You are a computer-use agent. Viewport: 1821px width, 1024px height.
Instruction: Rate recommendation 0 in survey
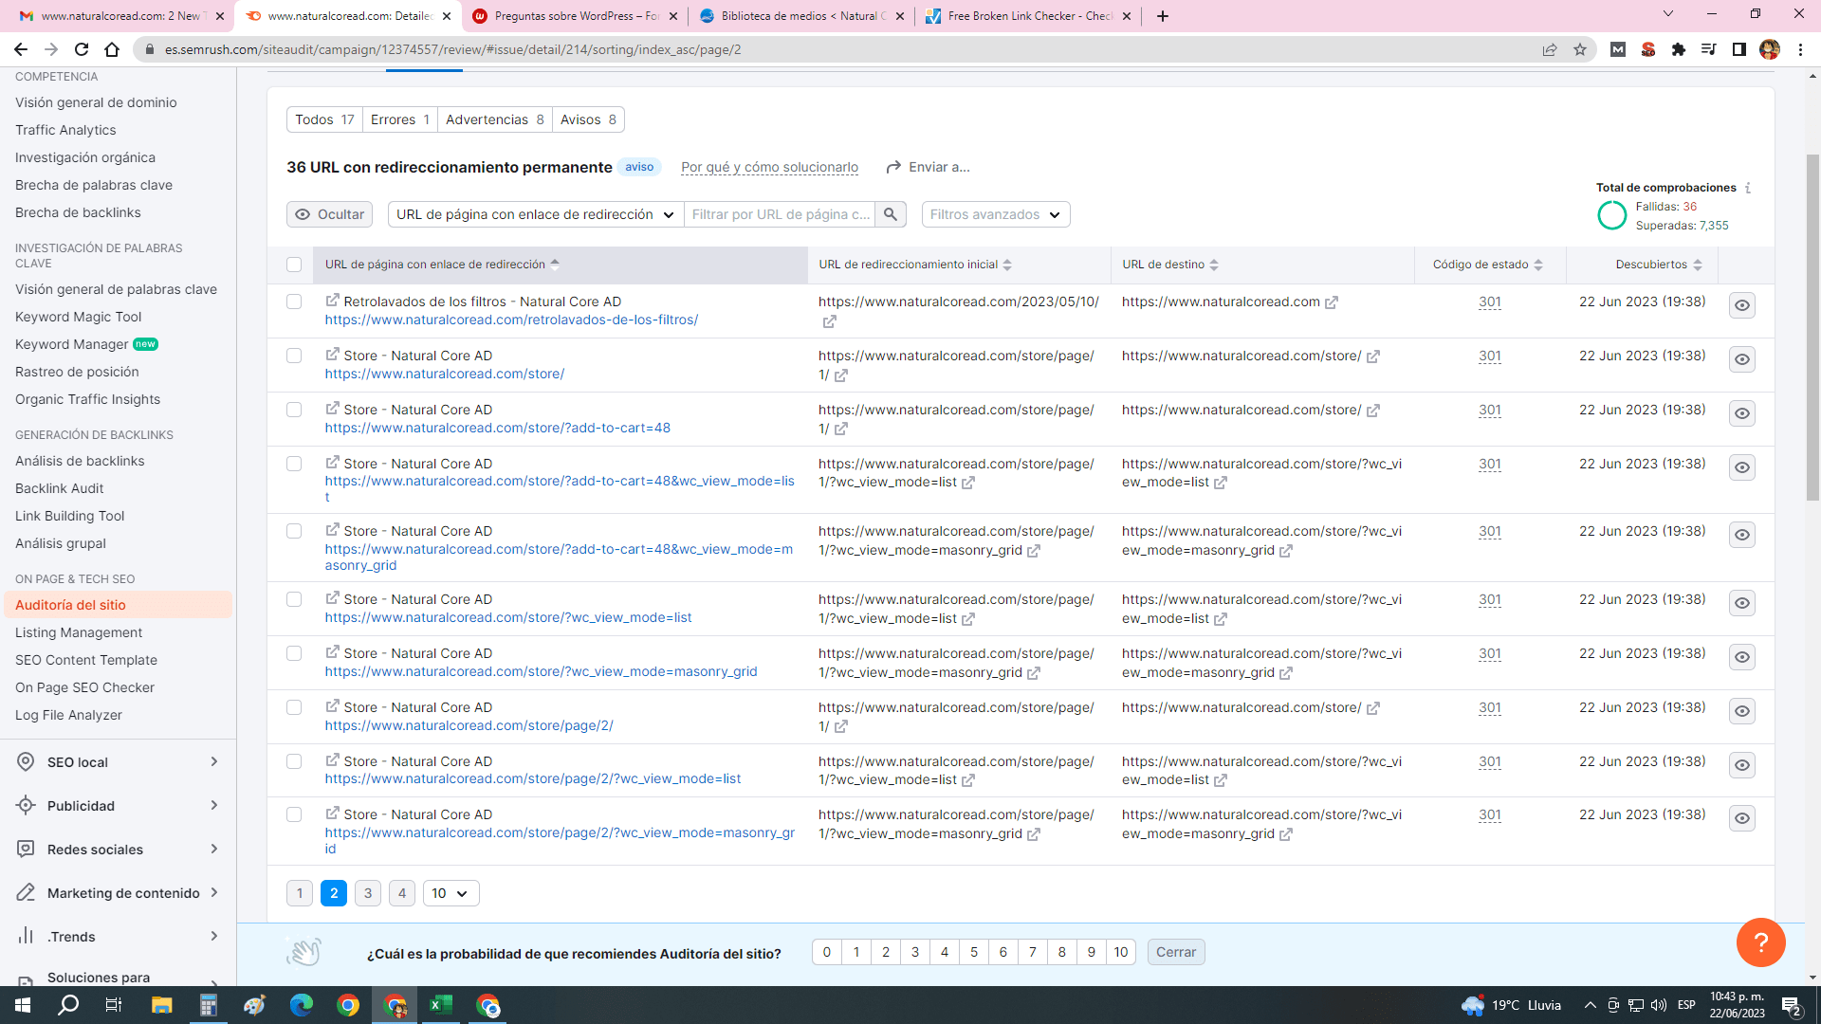point(827,952)
